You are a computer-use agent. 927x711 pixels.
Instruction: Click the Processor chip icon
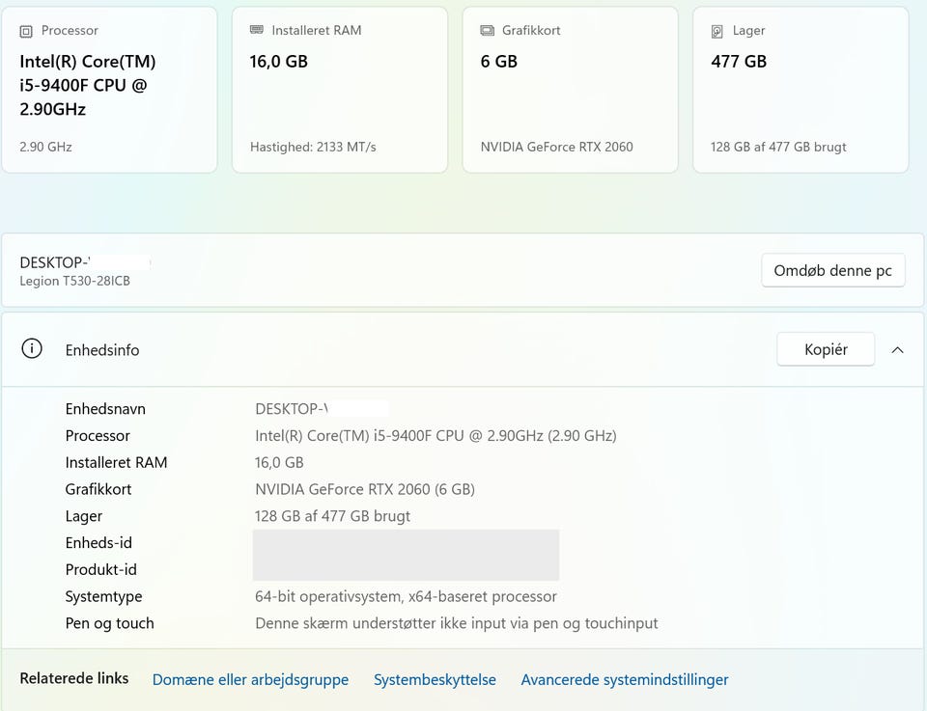tap(26, 31)
